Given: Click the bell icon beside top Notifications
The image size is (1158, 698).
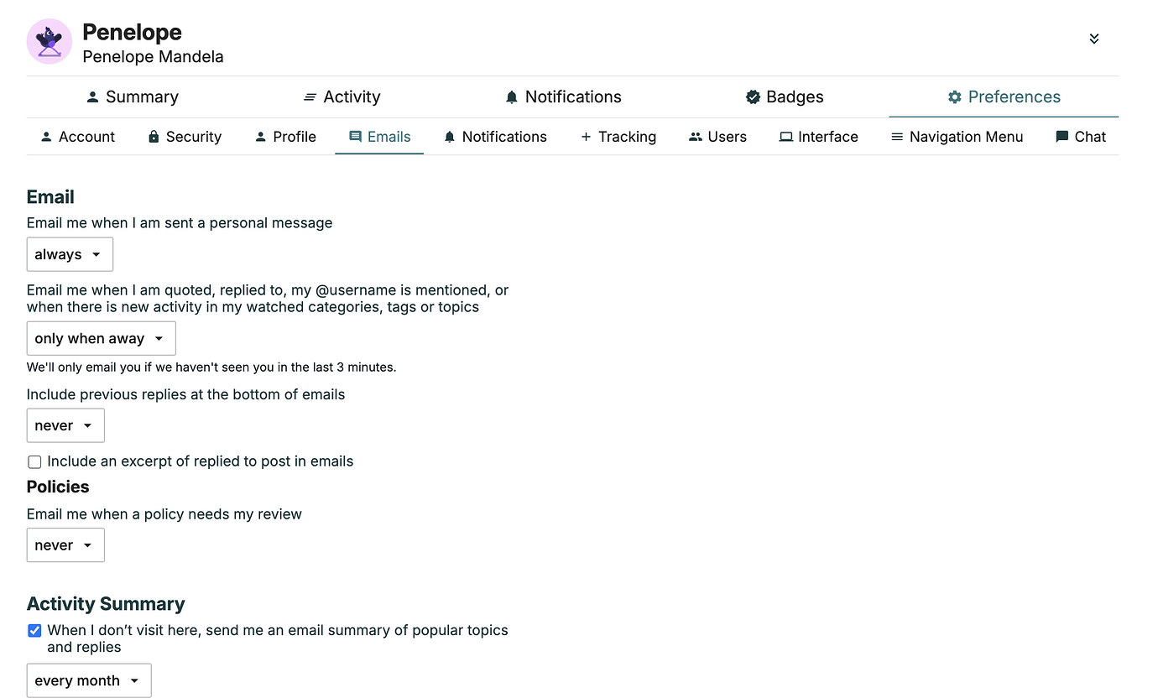Looking at the screenshot, I should [512, 97].
